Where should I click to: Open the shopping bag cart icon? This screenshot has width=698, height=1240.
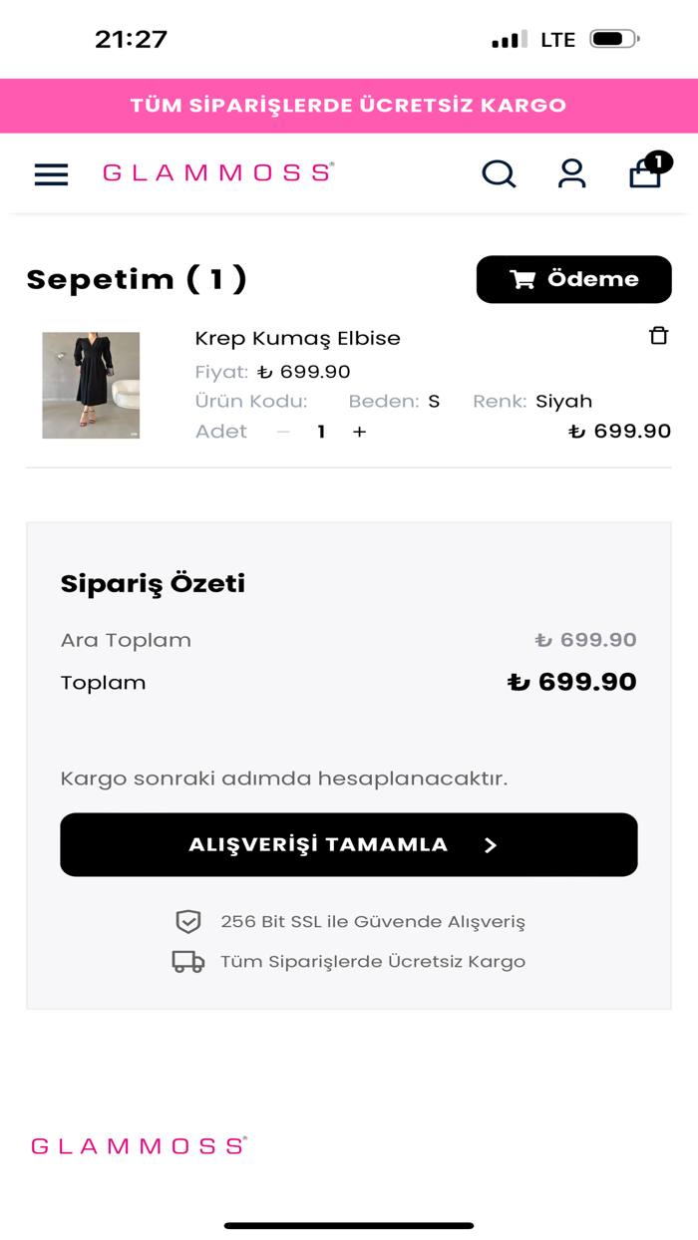[x=644, y=176]
